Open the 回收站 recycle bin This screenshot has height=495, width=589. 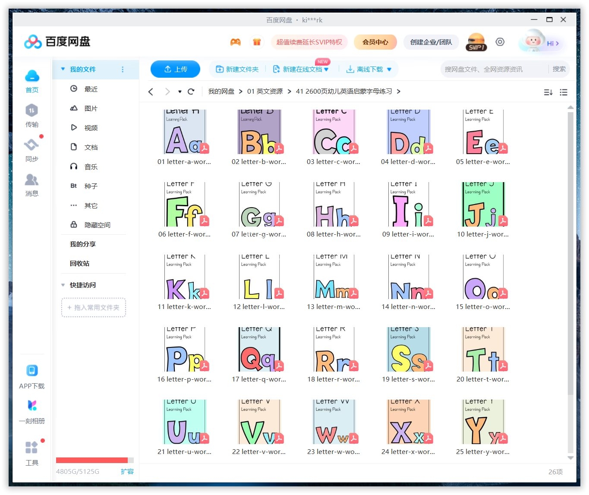[x=79, y=263]
